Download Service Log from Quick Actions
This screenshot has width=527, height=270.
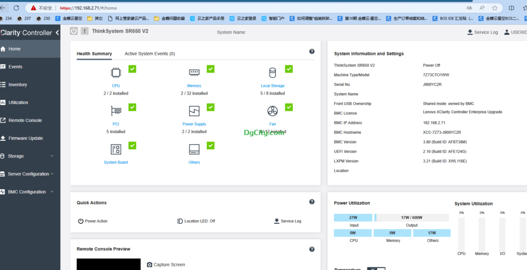click(x=288, y=221)
